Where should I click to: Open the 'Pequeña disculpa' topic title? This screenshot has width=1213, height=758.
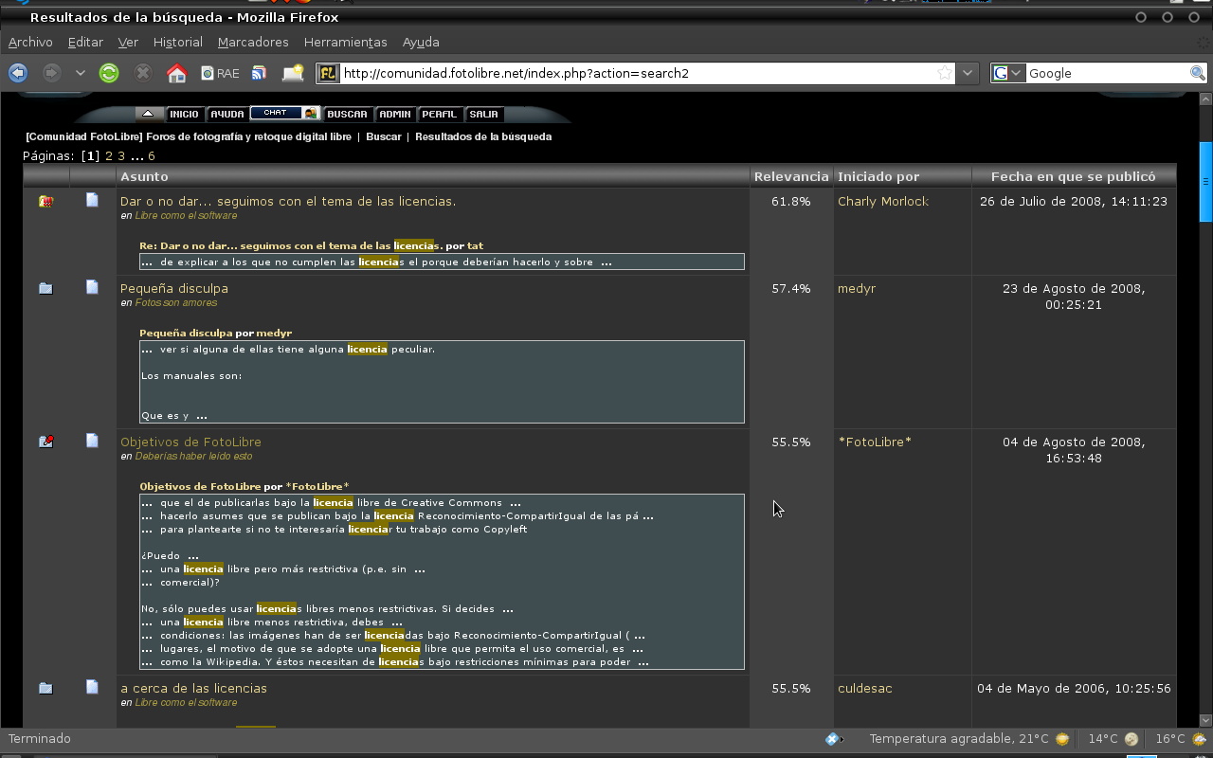[x=174, y=288]
